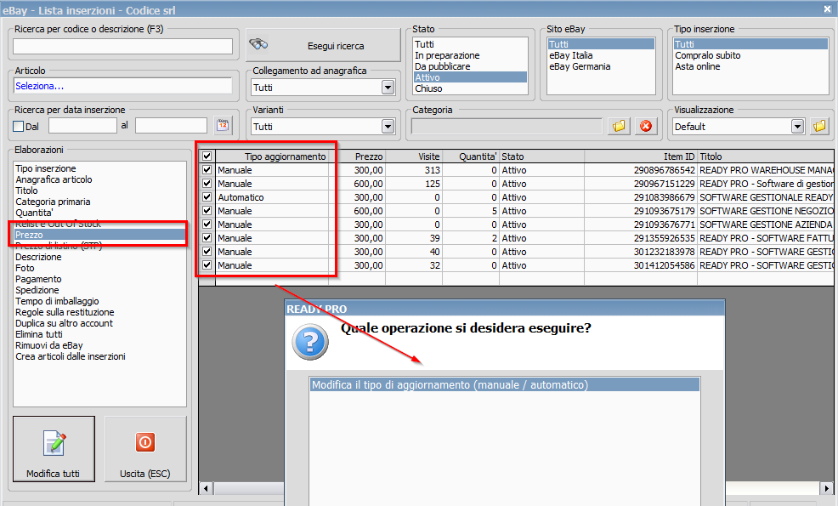The height and width of the screenshot is (506, 838).
Task: Click the Seleziona... article link
Action: coord(40,86)
